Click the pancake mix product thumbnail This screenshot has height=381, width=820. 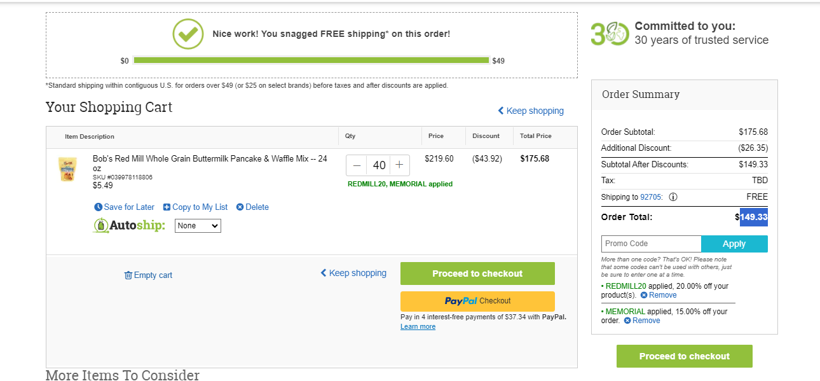67,169
